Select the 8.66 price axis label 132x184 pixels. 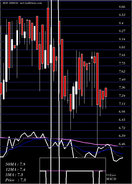pos(122,7)
